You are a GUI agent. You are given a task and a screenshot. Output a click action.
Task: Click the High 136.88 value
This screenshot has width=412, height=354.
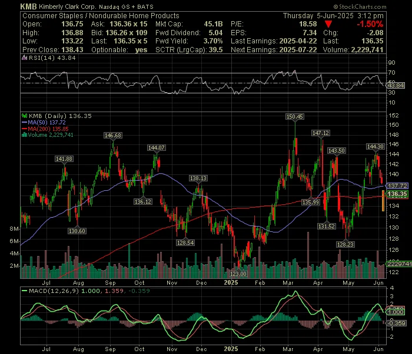[72, 33]
